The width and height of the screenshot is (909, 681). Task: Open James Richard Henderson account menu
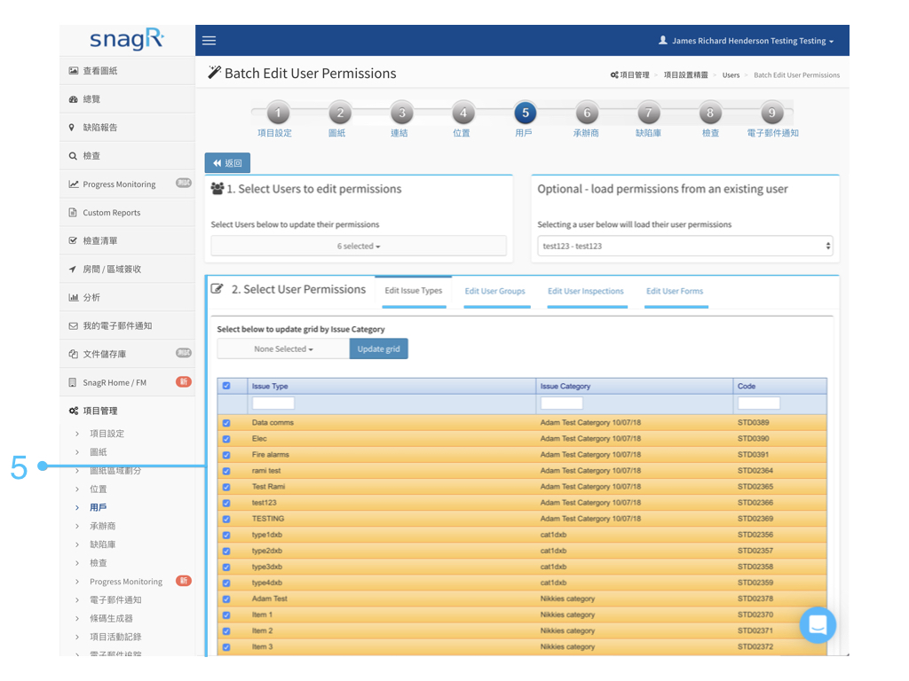(747, 41)
